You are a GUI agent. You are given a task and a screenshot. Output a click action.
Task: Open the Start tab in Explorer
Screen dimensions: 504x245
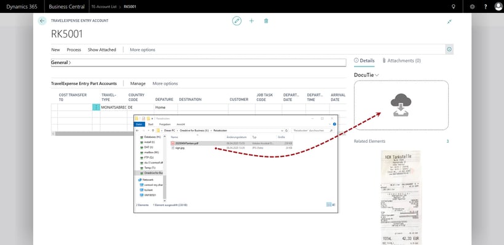click(x=151, y=124)
